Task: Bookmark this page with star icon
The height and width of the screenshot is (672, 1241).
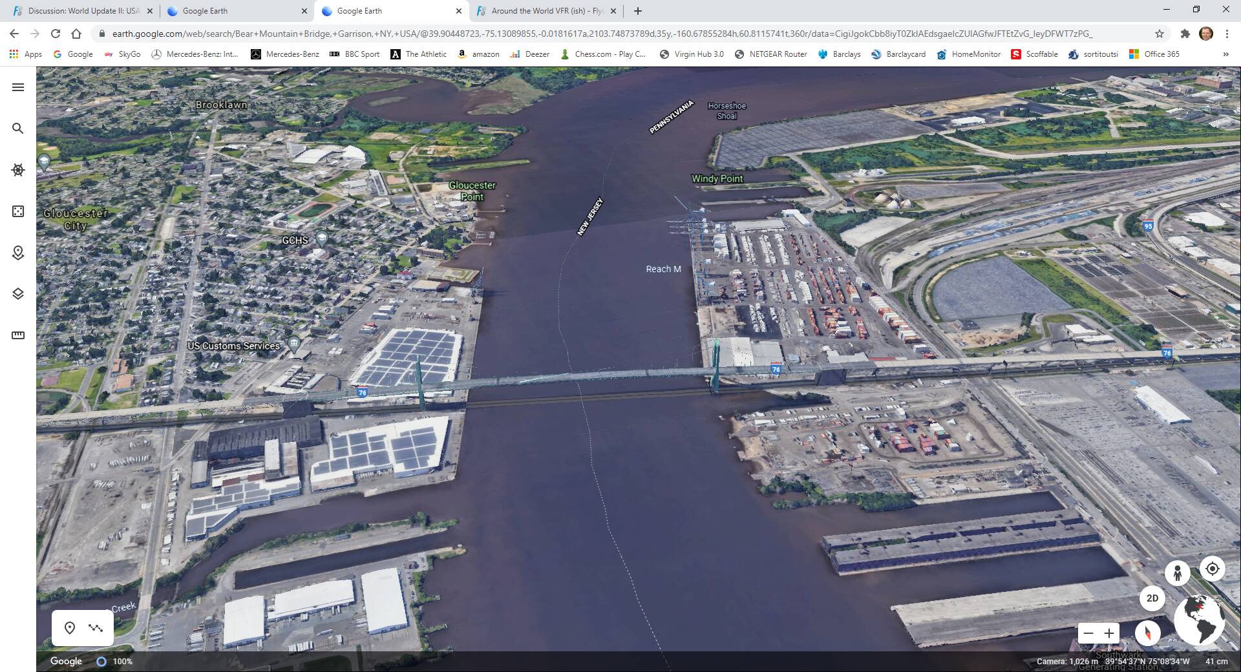Action: (1160, 34)
